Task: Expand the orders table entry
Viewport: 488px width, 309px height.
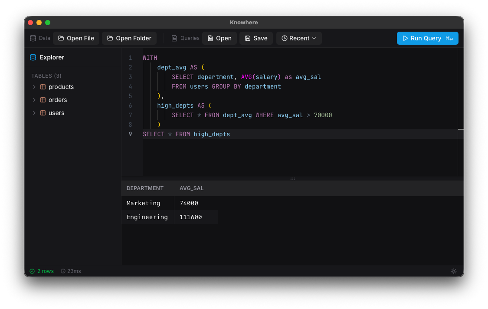Action: pyautogui.click(x=34, y=99)
